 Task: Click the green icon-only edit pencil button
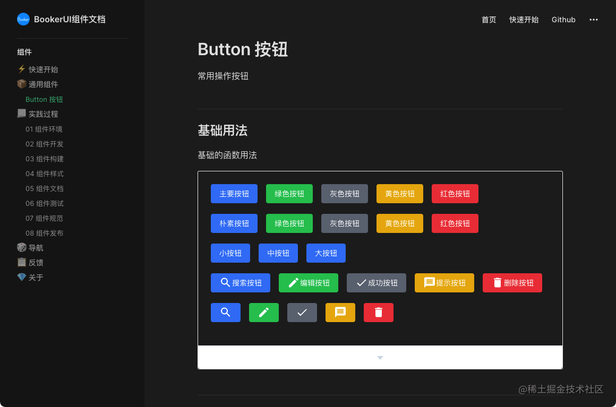264,313
